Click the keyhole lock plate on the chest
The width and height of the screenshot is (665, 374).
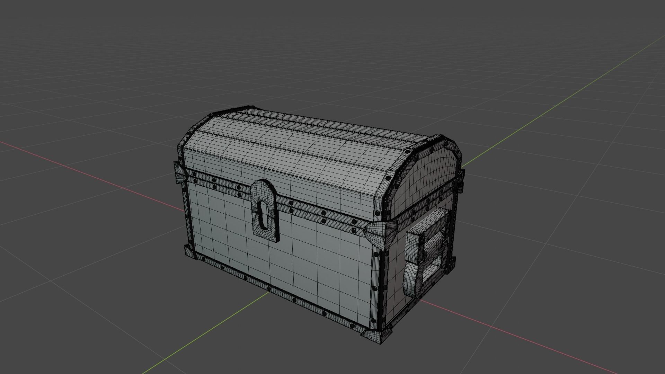coord(265,210)
